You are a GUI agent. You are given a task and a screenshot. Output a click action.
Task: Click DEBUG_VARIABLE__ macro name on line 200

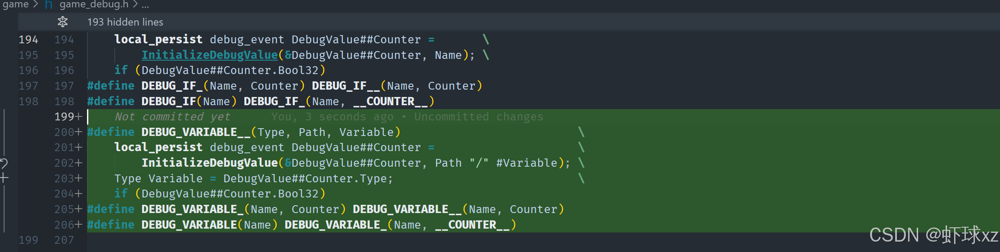click(196, 132)
